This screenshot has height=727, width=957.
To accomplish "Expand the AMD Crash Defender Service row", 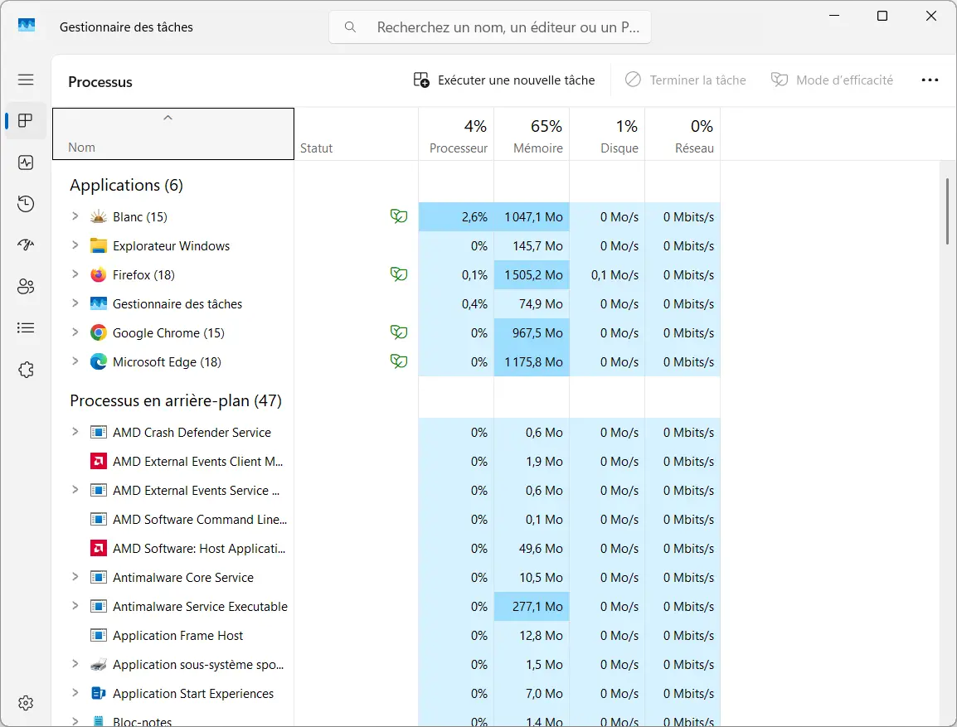I will pos(75,432).
